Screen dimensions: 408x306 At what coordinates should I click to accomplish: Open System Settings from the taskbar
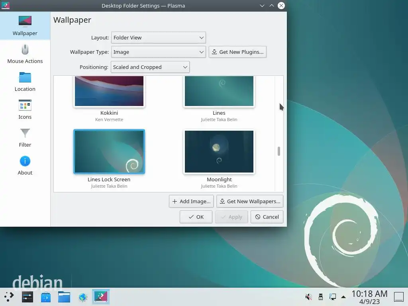click(x=27, y=296)
